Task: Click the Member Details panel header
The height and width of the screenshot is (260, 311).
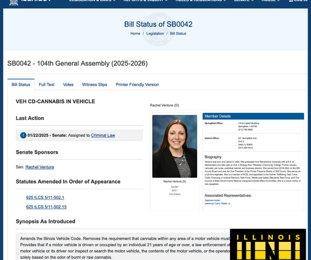Action: click(x=253, y=116)
